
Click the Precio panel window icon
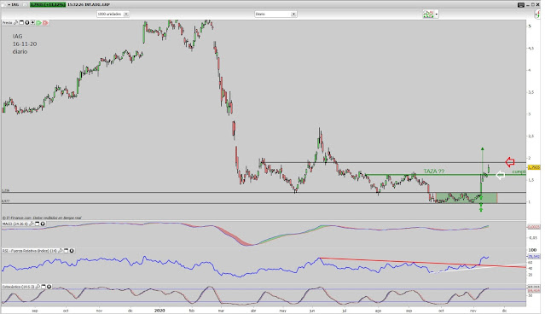(x=21, y=22)
